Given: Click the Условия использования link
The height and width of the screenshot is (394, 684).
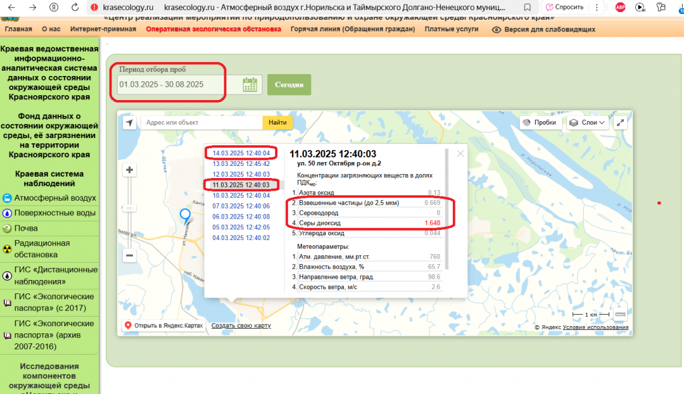Looking at the screenshot, I should (595, 327).
